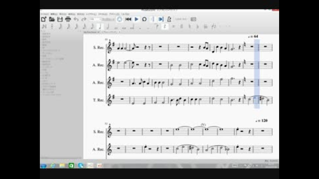319x179 pixels.
Task: Open the Windows Start button
Action: 43,166
